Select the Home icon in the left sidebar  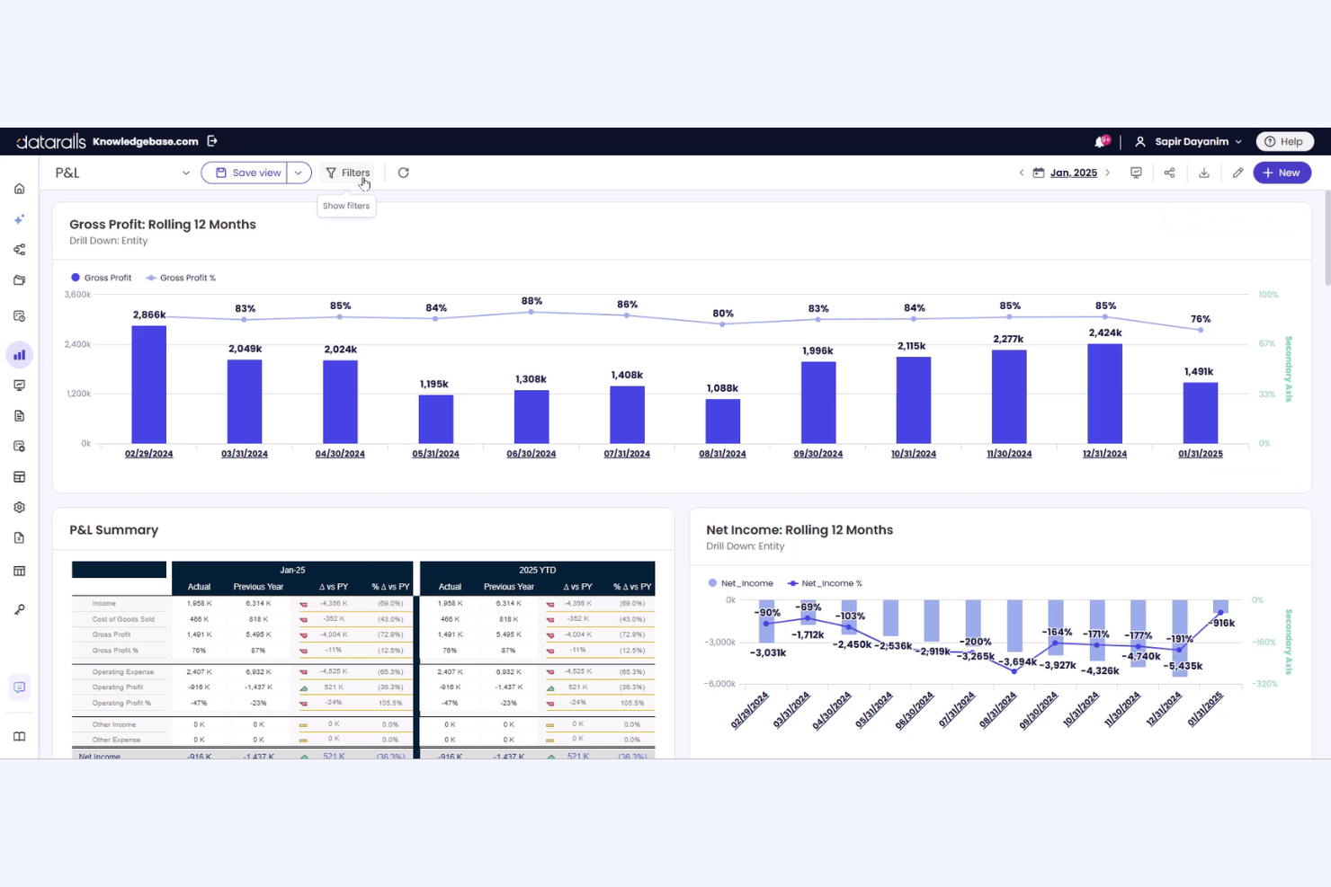pos(19,189)
